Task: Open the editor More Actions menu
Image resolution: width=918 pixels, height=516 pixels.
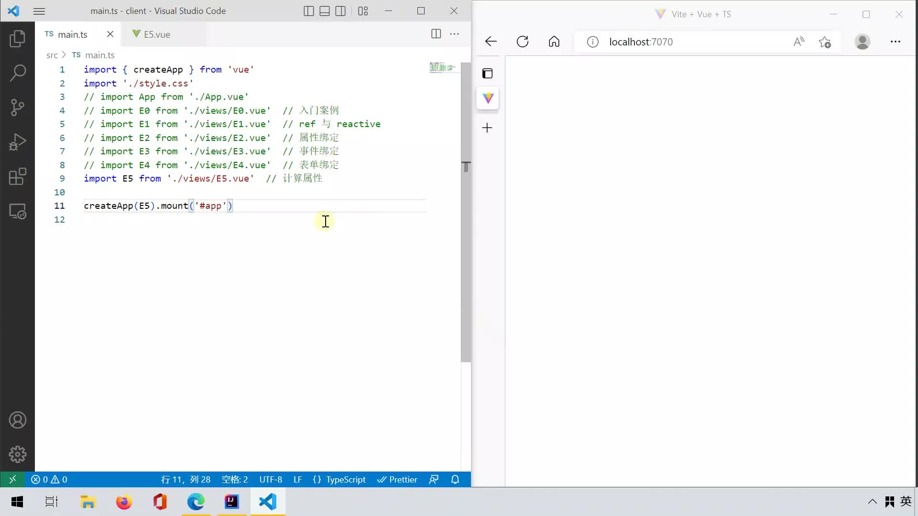Action: [455, 33]
